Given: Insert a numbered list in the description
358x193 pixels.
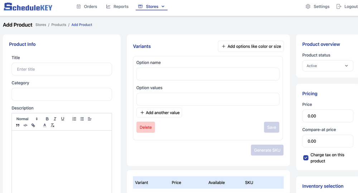Looking at the screenshot, I should pos(74,119).
